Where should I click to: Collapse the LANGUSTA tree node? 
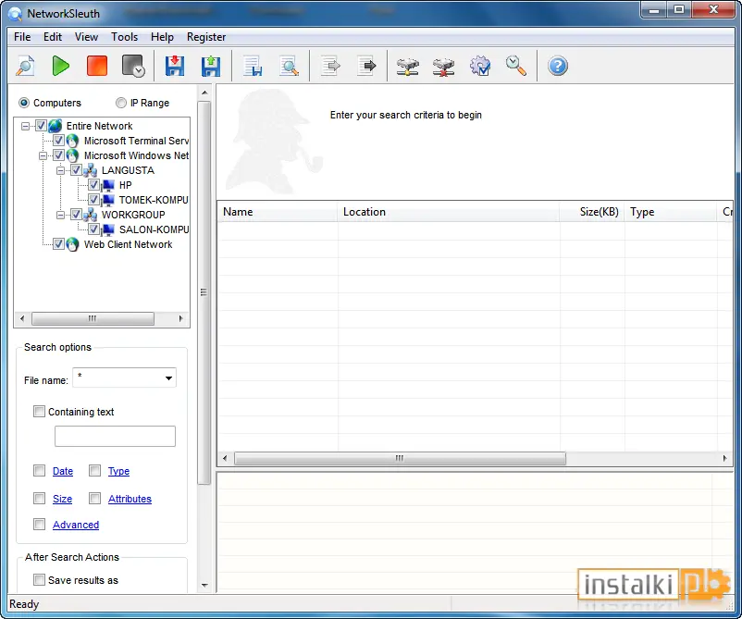(60, 170)
